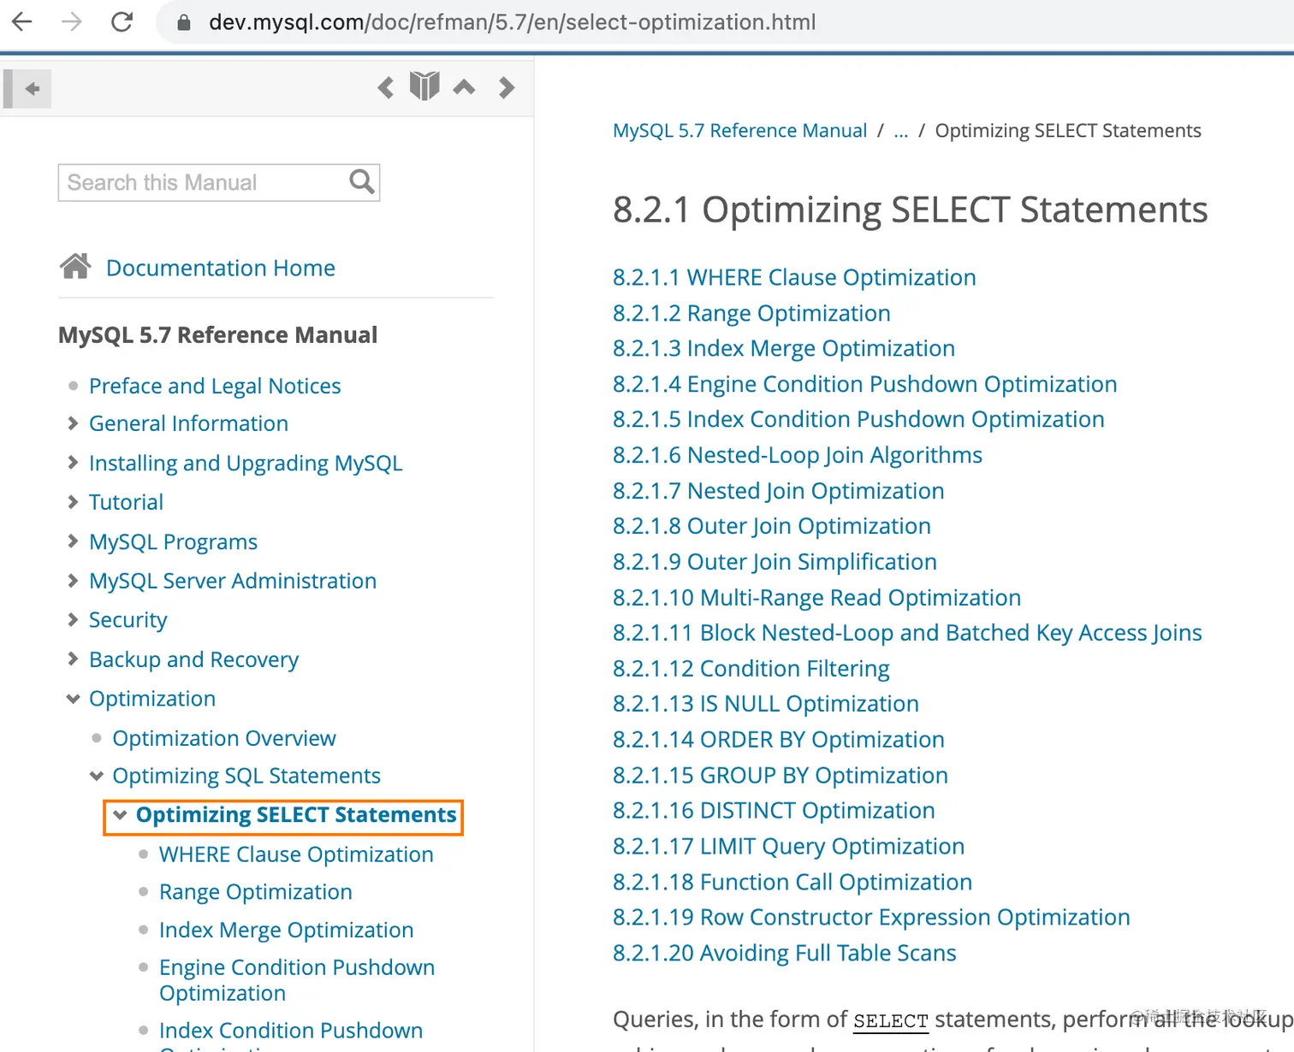Click the address bar URL

click(x=512, y=22)
